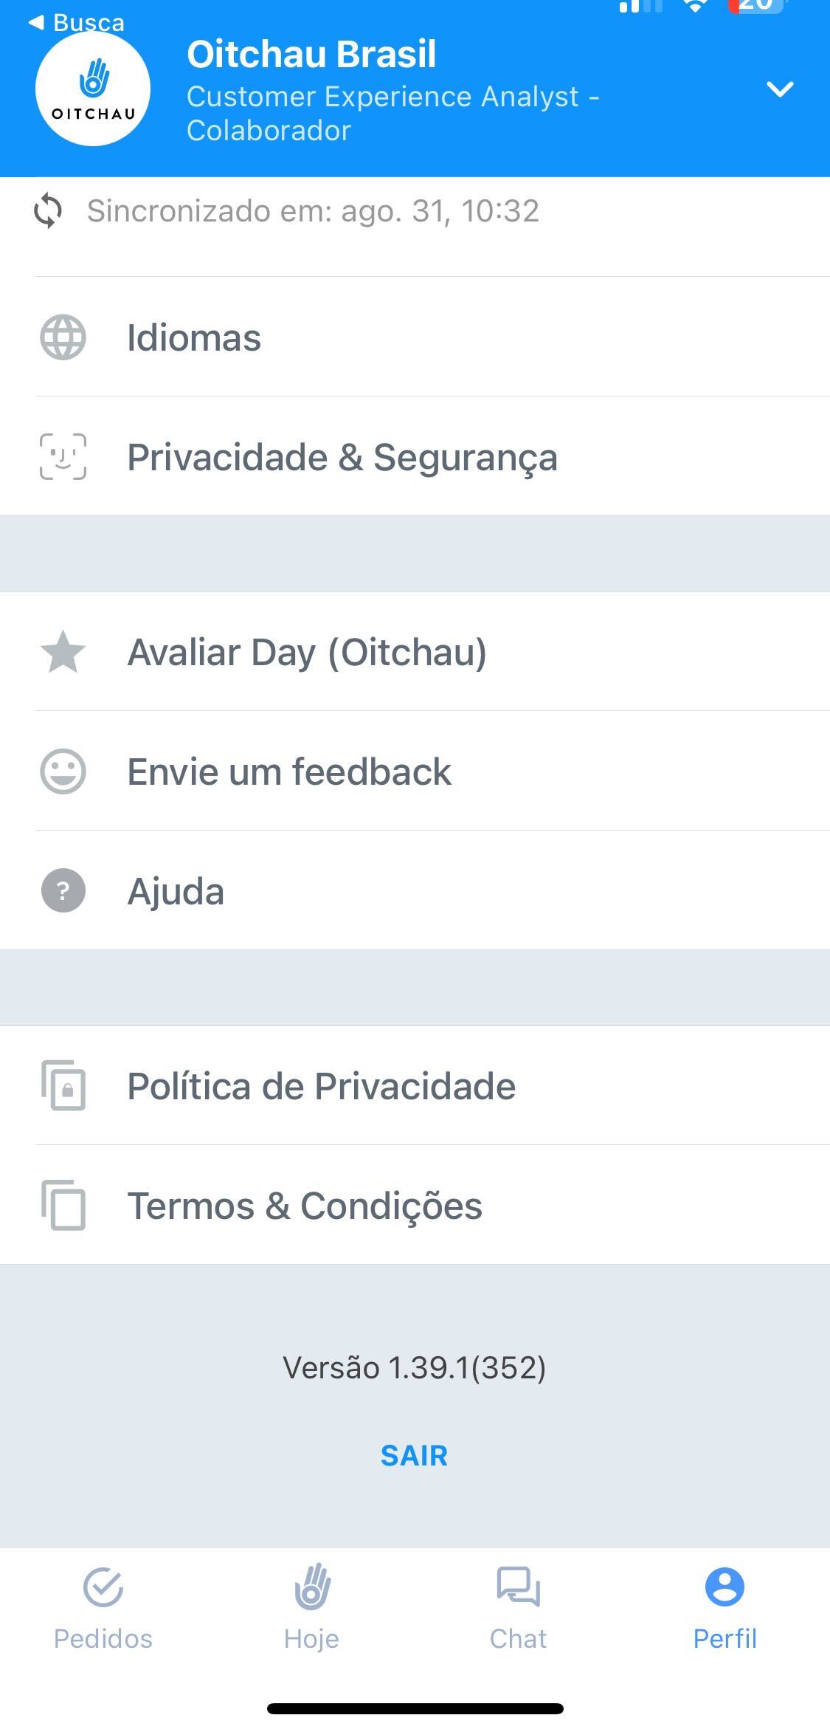Open Privacidade & Segurança settings
Viewport: 830px width, 1732px height.
click(x=415, y=457)
